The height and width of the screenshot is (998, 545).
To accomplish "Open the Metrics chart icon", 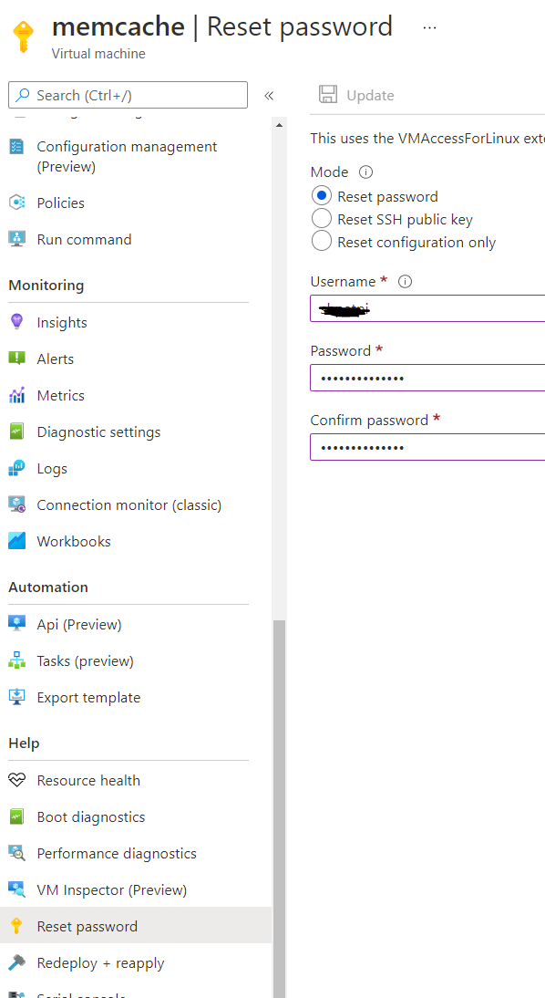I will pos(17,395).
